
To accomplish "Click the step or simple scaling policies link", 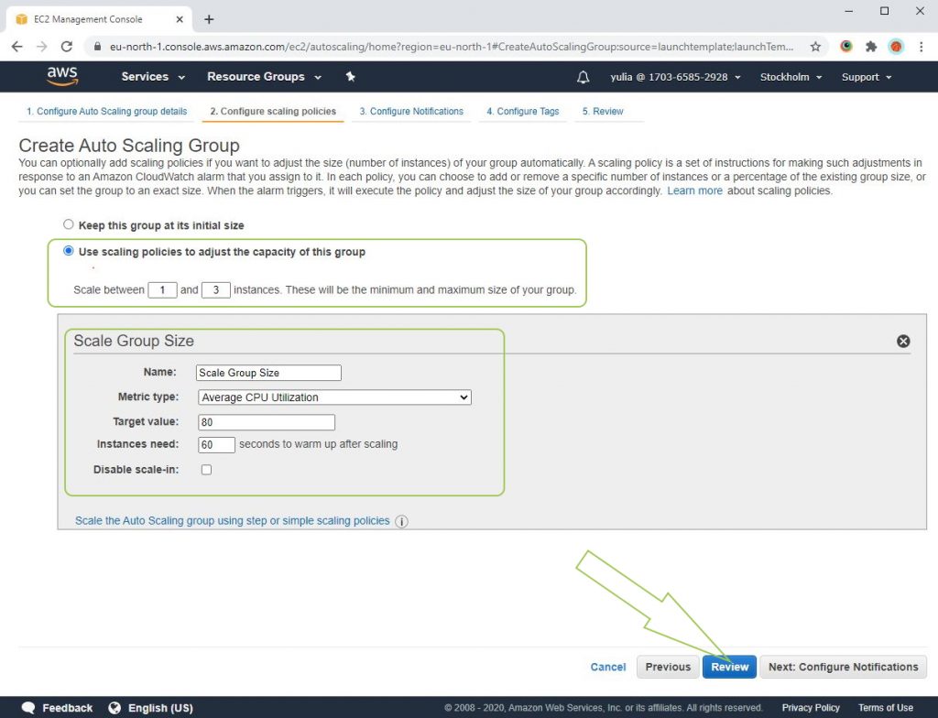I will [x=232, y=520].
